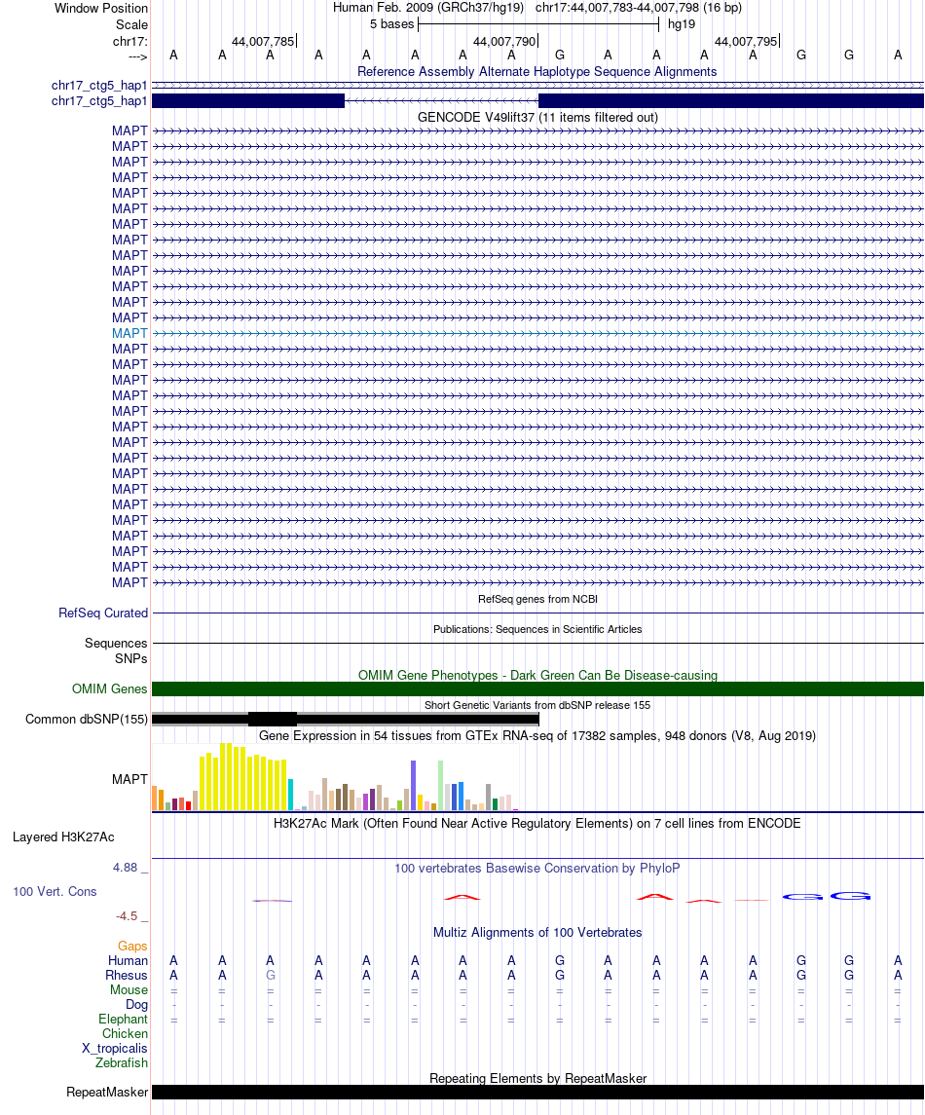Viewport: 925px width, 1115px height.
Task: Open Reference Assembly Alternate Haplotype Sequence Alignments track title
Action: 536,72
